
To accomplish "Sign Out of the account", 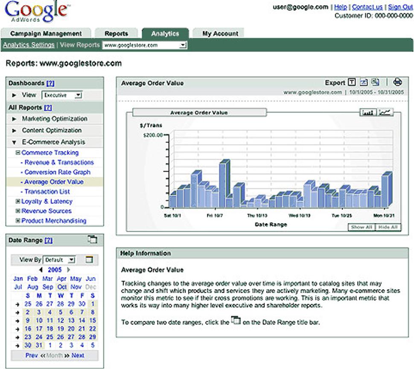I will coord(400,7).
